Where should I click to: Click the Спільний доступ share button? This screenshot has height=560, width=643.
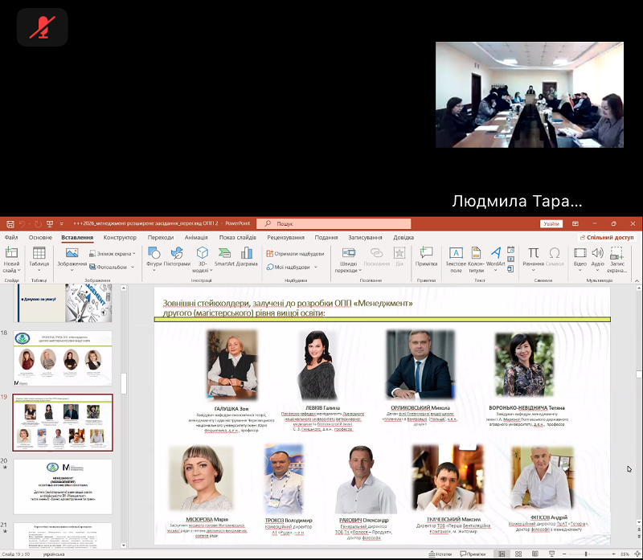point(607,238)
